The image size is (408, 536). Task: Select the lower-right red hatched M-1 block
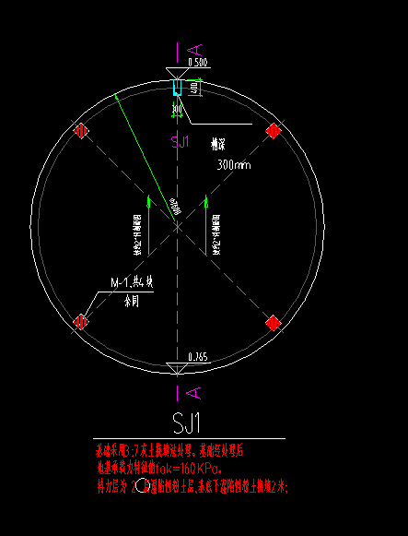pyautogui.click(x=274, y=323)
